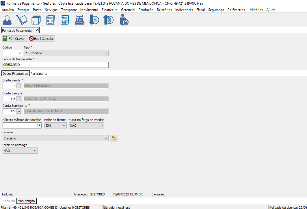Screen dimensions: 307x209
Task: Open the NF invoice toolbar icon
Action: pyautogui.click(x=65, y=20)
